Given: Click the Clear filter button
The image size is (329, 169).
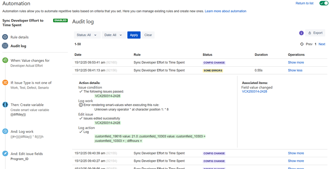Looking at the screenshot, I should [148, 35].
